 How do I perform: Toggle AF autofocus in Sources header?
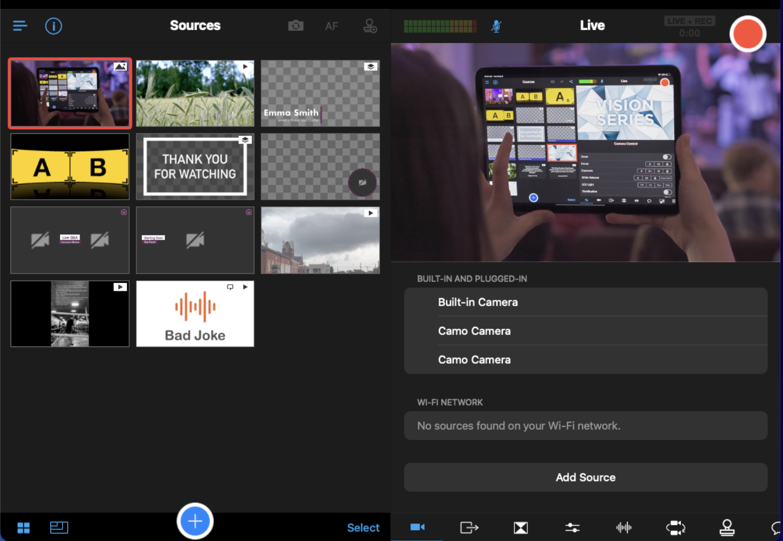pyautogui.click(x=331, y=26)
